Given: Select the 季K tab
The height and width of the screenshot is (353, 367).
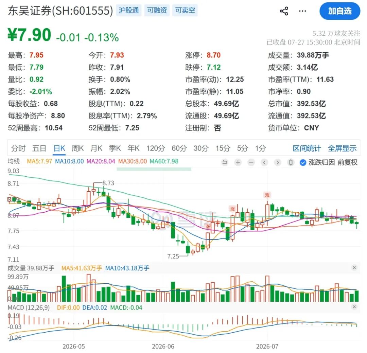Looking at the screenshot, I should [115, 148].
